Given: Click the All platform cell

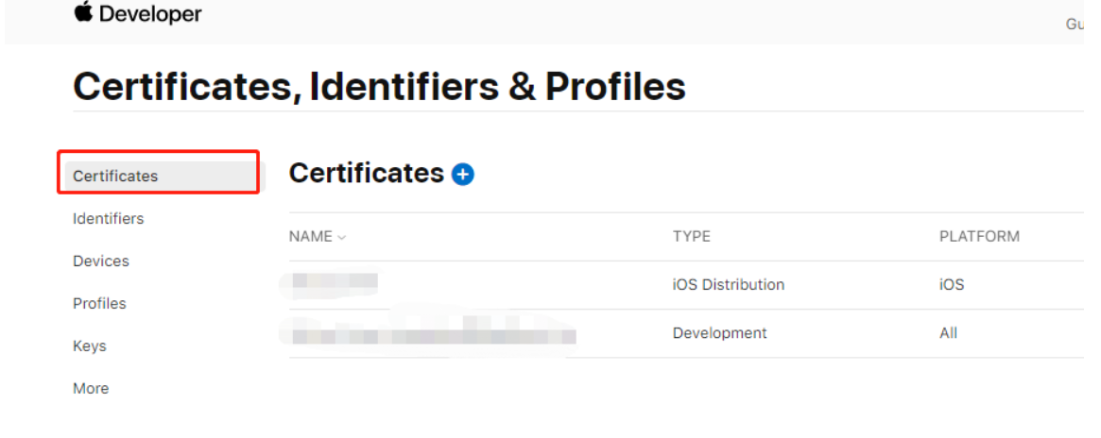Looking at the screenshot, I should click(x=948, y=332).
